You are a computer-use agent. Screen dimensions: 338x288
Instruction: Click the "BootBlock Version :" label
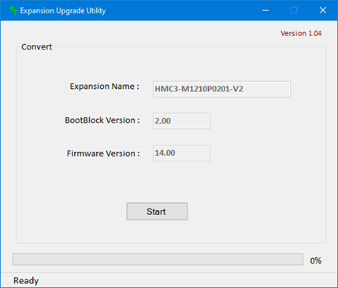(x=102, y=120)
